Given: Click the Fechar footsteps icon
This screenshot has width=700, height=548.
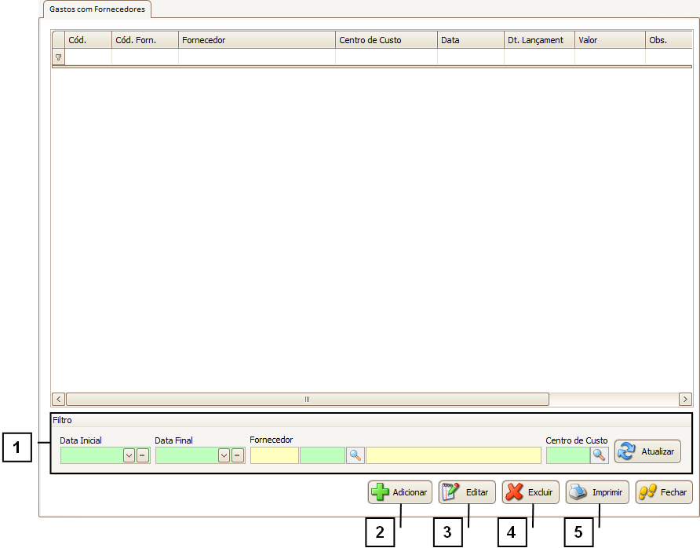Looking at the screenshot, I should 648,492.
